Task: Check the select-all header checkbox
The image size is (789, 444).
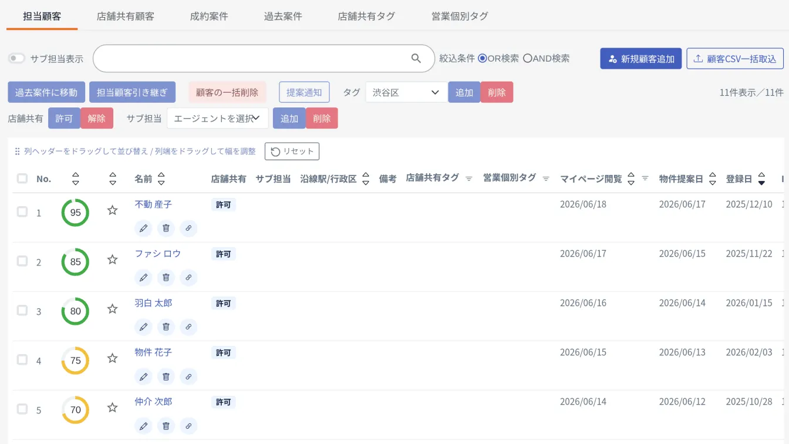Action: coord(22,178)
